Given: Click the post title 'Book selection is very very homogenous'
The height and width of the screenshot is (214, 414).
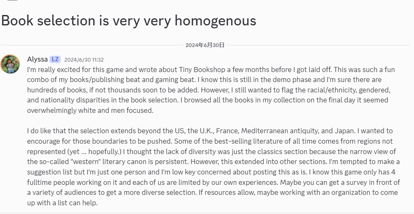Looking at the screenshot, I should [x=129, y=20].
